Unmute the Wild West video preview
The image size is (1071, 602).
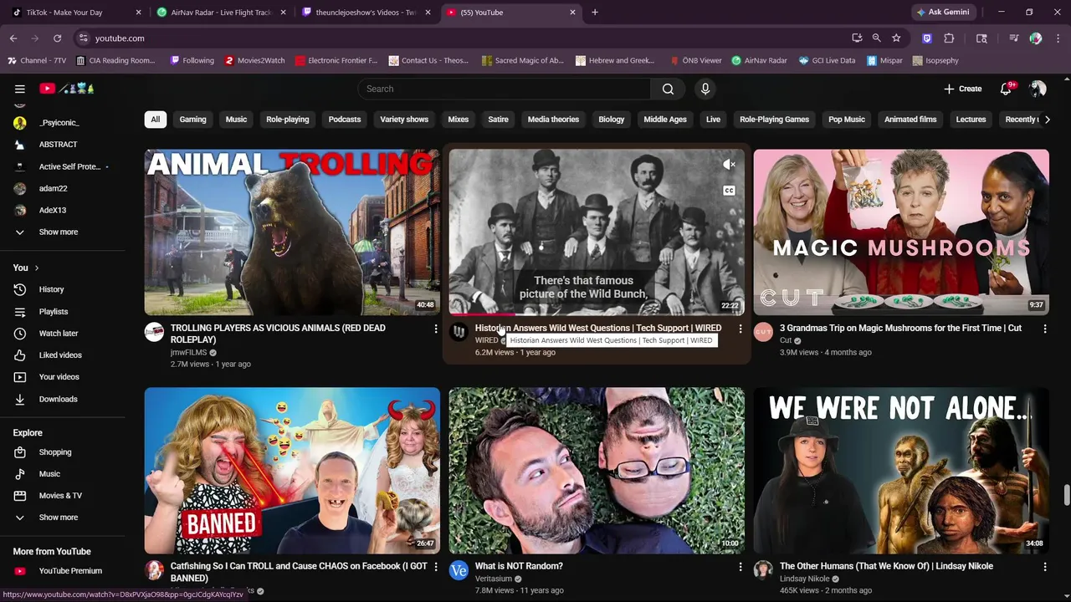[729, 165]
